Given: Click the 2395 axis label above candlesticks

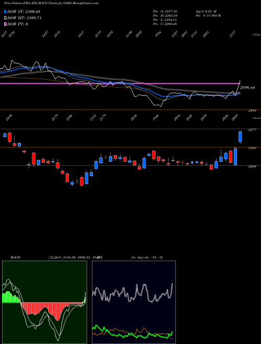Looking at the screenshot, I should pyautogui.click(x=252, y=111).
